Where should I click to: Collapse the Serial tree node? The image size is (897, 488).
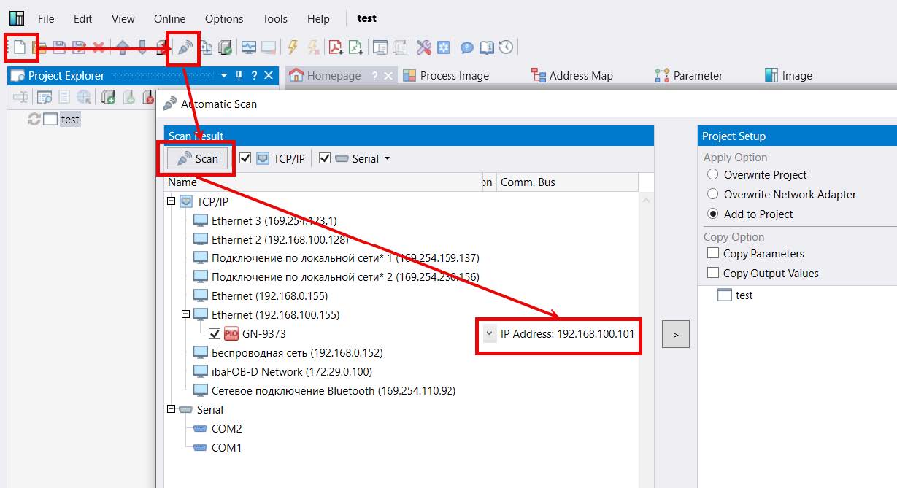172,409
